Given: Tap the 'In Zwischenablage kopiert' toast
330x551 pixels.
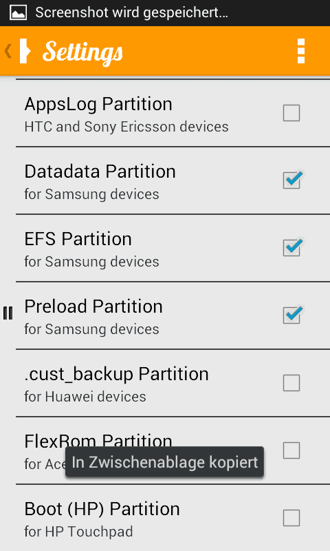Looking at the screenshot, I should click(164, 461).
